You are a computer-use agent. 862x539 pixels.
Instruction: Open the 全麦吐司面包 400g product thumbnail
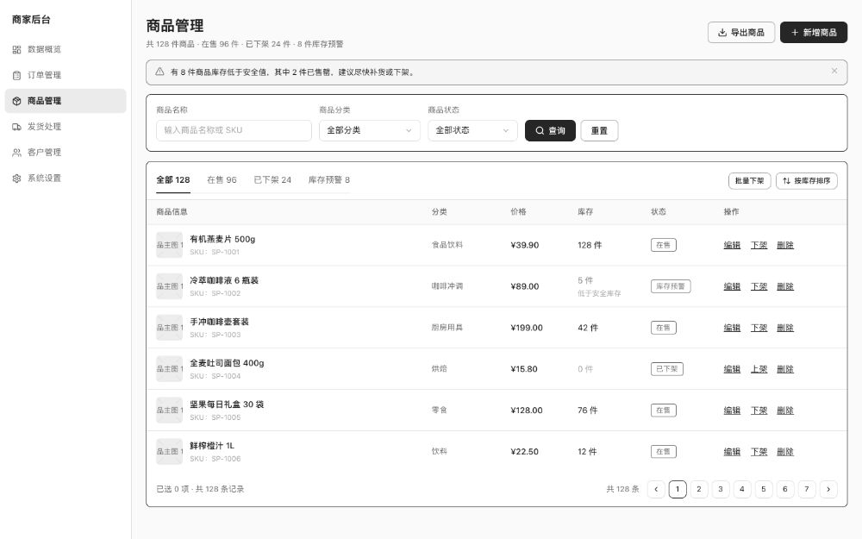tap(169, 369)
